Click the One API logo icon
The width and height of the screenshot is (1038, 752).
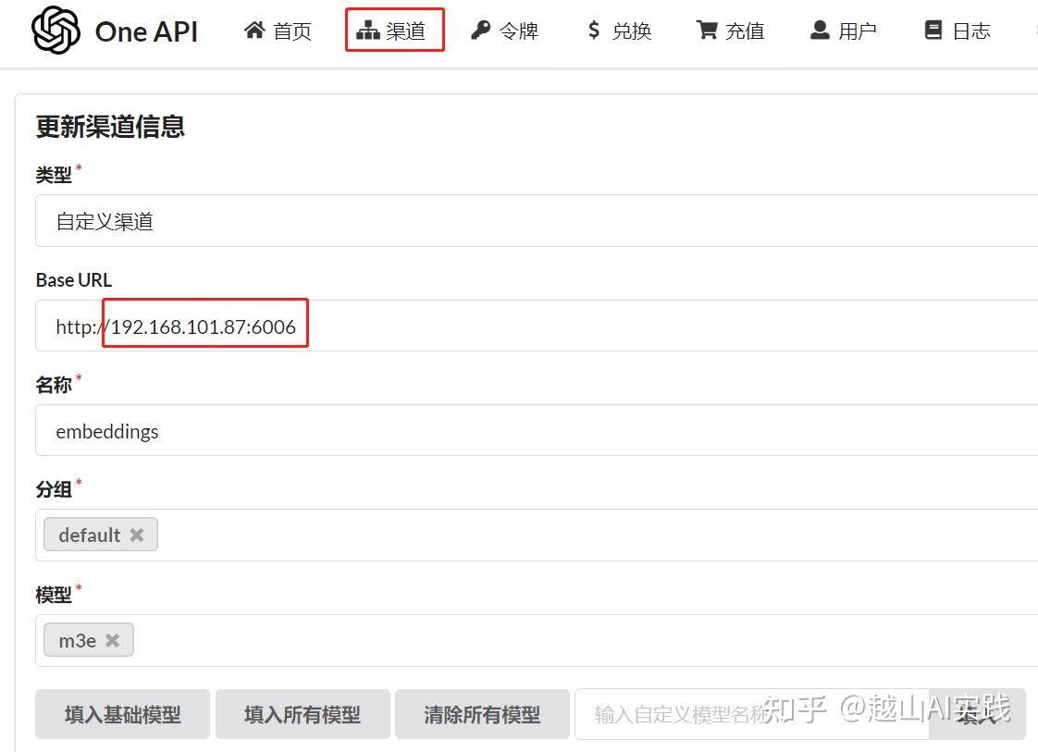click(56, 31)
